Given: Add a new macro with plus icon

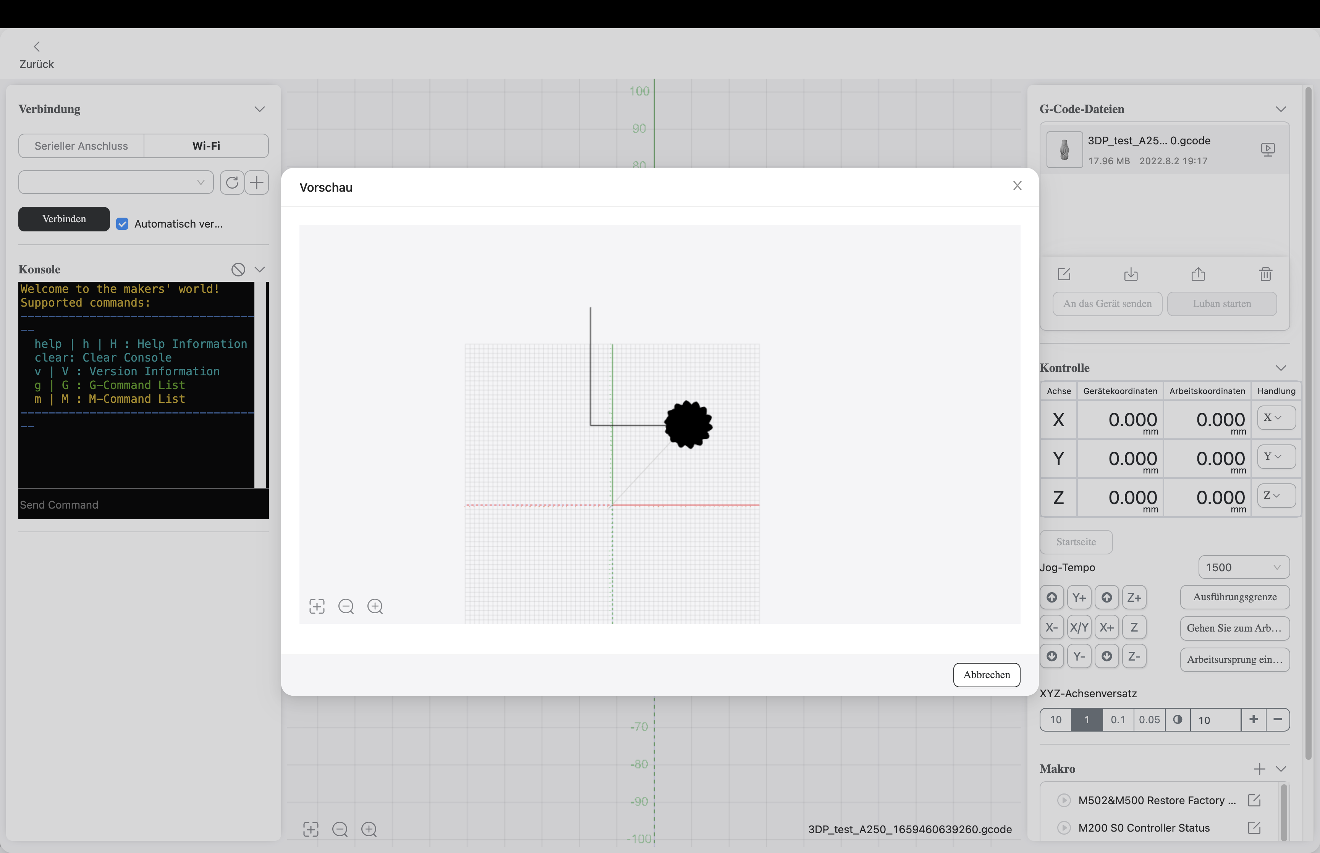Looking at the screenshot, I should 1259,769.
